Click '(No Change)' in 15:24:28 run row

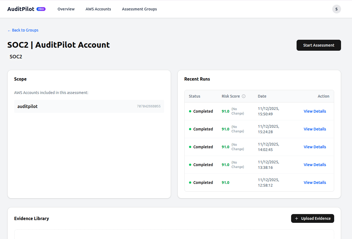238,129
